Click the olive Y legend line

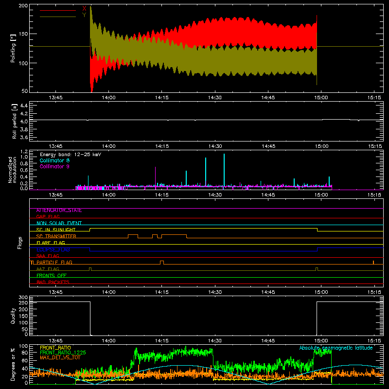click(58, 17)
